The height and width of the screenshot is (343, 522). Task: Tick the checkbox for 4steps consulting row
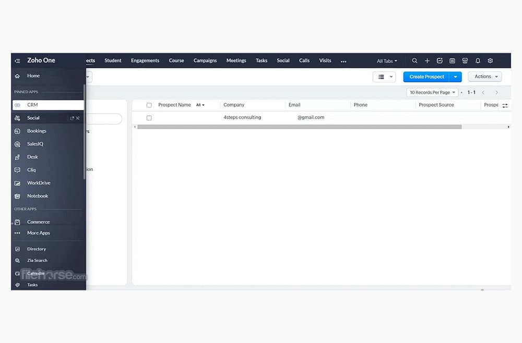[x=149, y=118]
